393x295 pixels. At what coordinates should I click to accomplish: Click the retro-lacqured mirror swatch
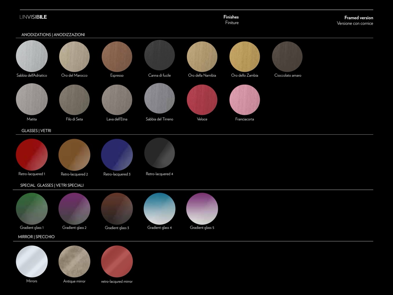click(117, 261)
